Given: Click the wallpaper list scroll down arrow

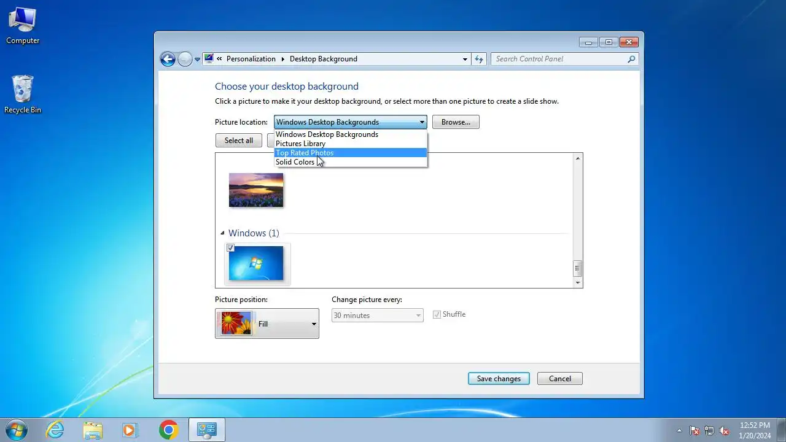Looking at the screenshot, I should pyautogui.click(x=577, y=282).
